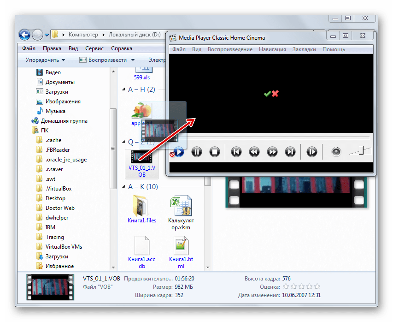Click the Play button in Media Player Classic
393x322 pixels.
click(x=179, y=151)
